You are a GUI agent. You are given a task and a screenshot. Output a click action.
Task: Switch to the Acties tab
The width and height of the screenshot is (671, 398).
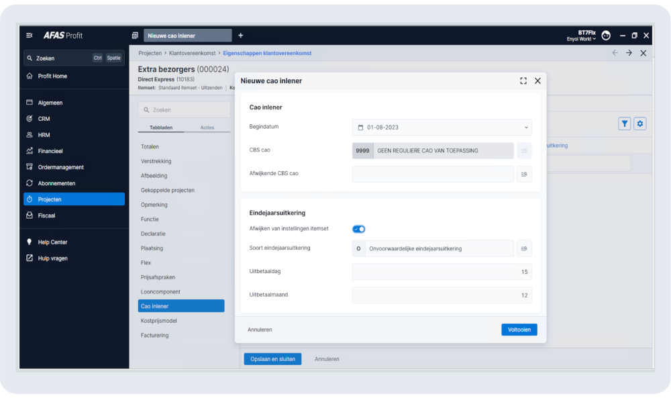click(x=207, y=128)
